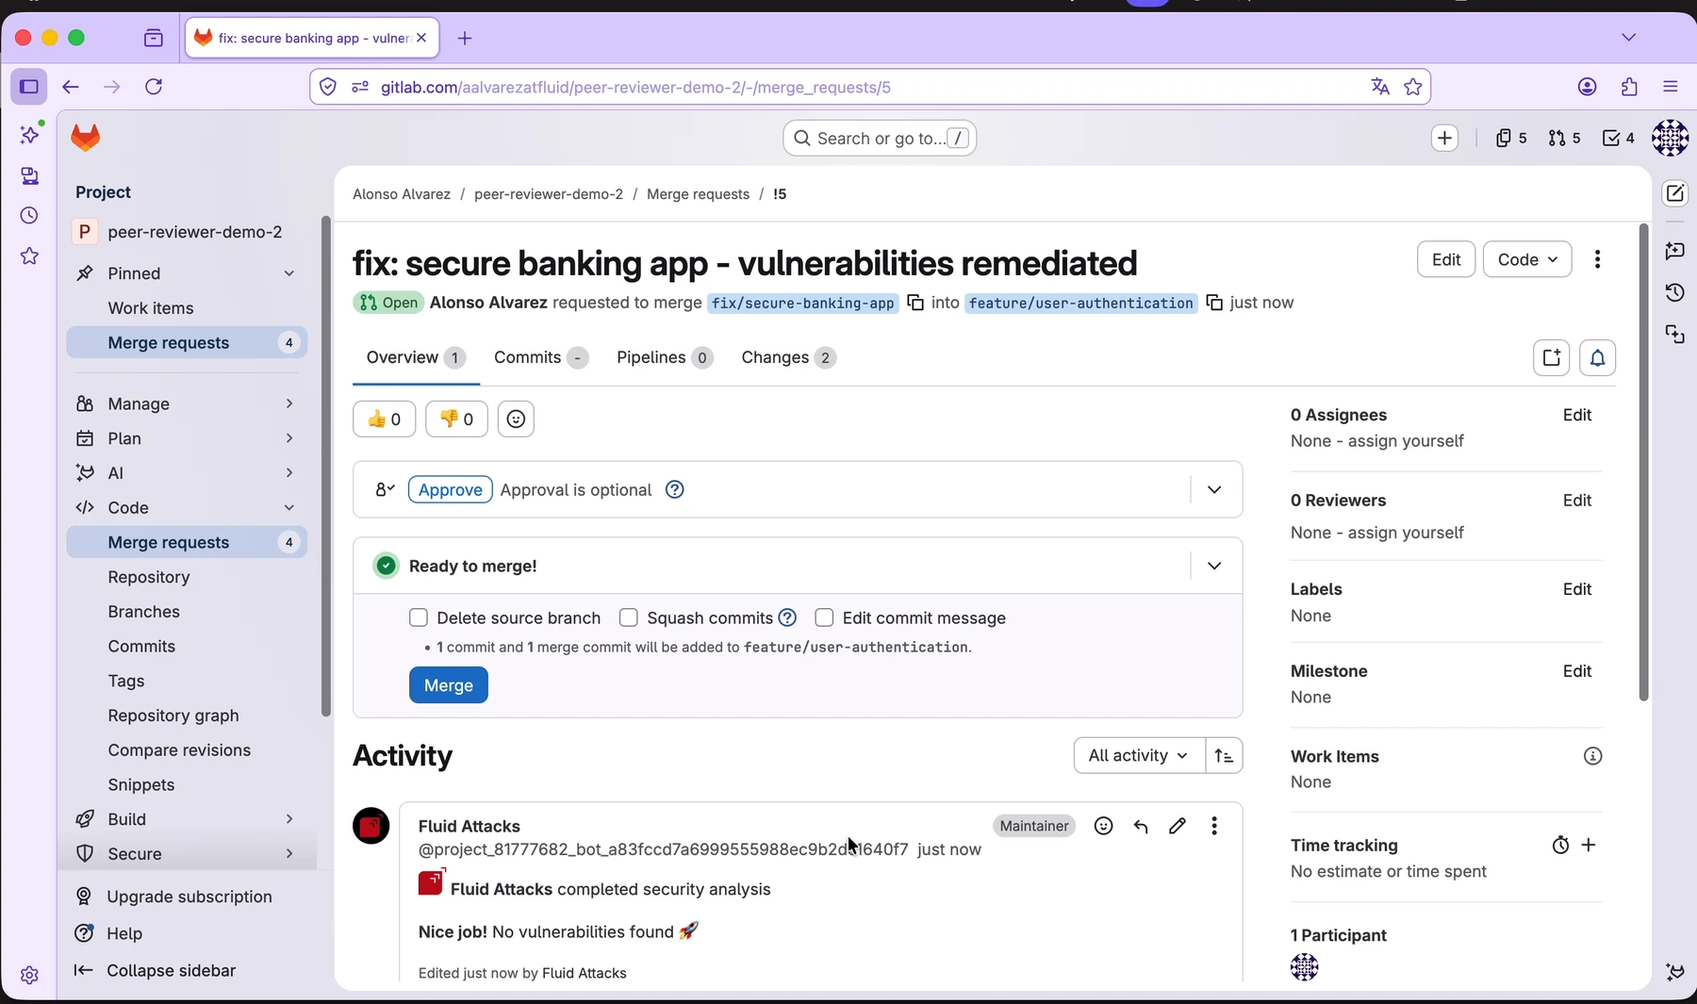Viewport: 1697px width, 1004px height.
Task: Add time entry plus icon
Action: 1589,845
